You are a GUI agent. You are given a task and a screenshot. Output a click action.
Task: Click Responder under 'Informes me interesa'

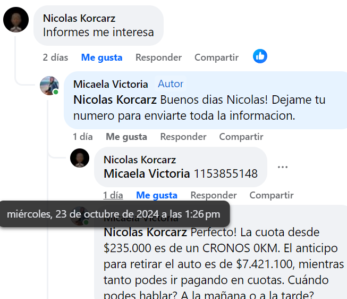pos(158,57)
